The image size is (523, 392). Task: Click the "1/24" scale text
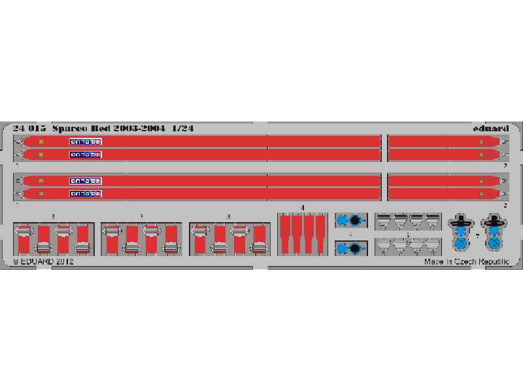point(183,128)
